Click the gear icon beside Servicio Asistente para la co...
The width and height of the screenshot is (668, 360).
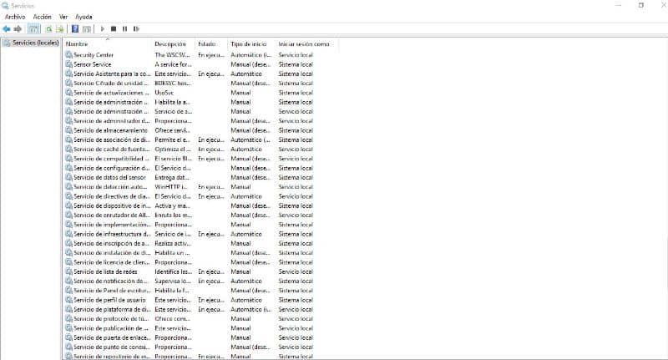tap(69, 74)
